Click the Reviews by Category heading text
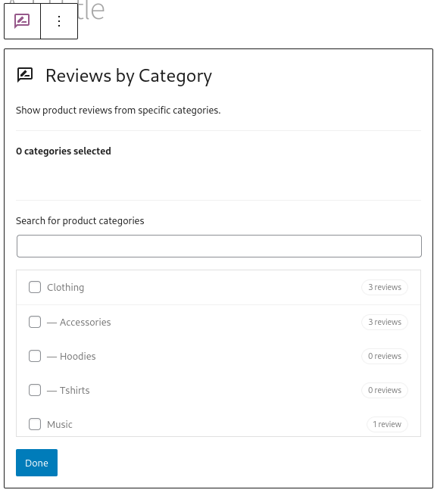Viewport: 437px width, 493px height. [129, 76]
